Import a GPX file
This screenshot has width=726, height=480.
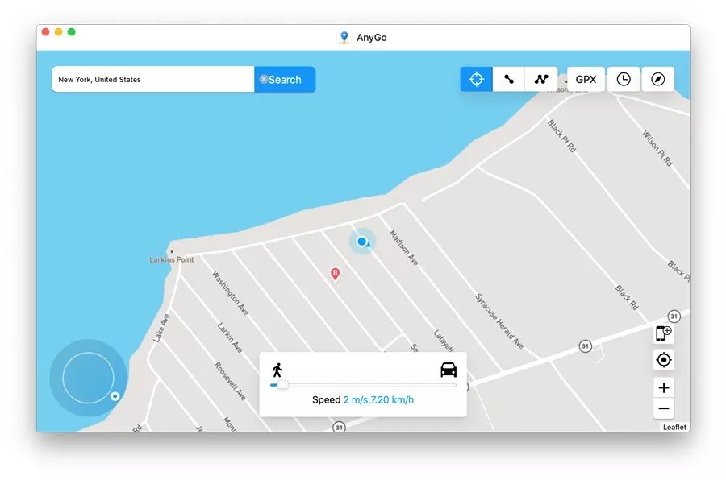pyautogui.click(x=586, y=79)
